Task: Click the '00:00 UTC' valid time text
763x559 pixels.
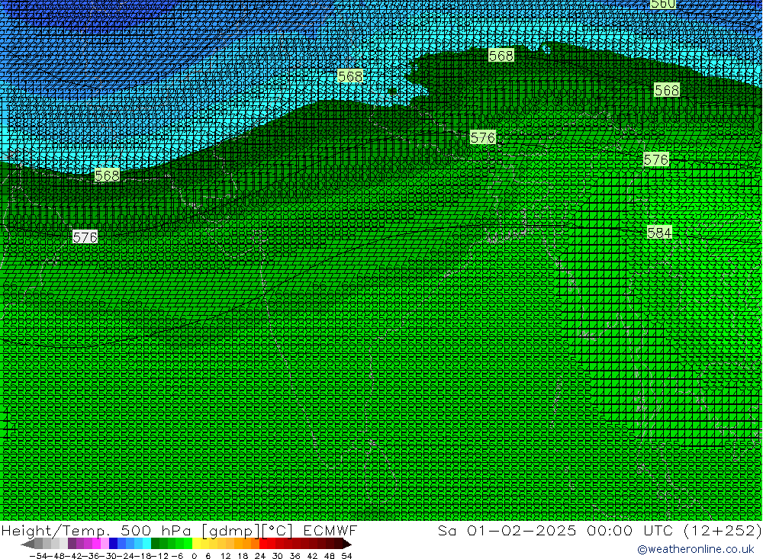Action: (x=630, y=530)
